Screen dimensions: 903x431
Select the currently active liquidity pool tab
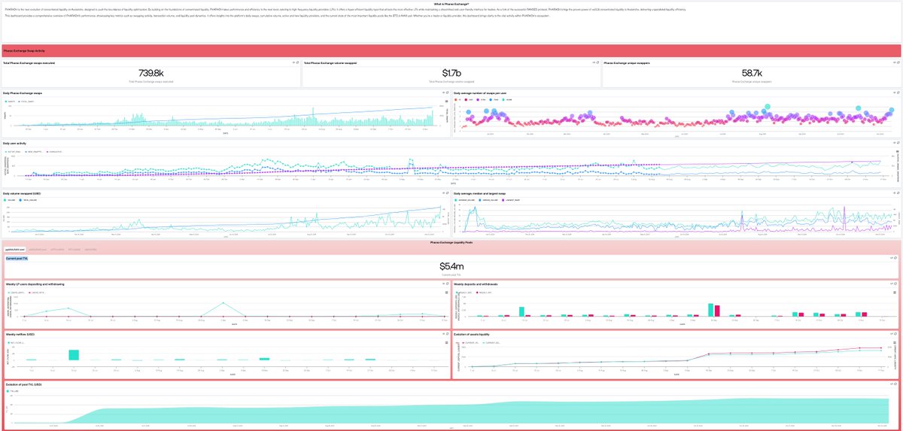15,248
